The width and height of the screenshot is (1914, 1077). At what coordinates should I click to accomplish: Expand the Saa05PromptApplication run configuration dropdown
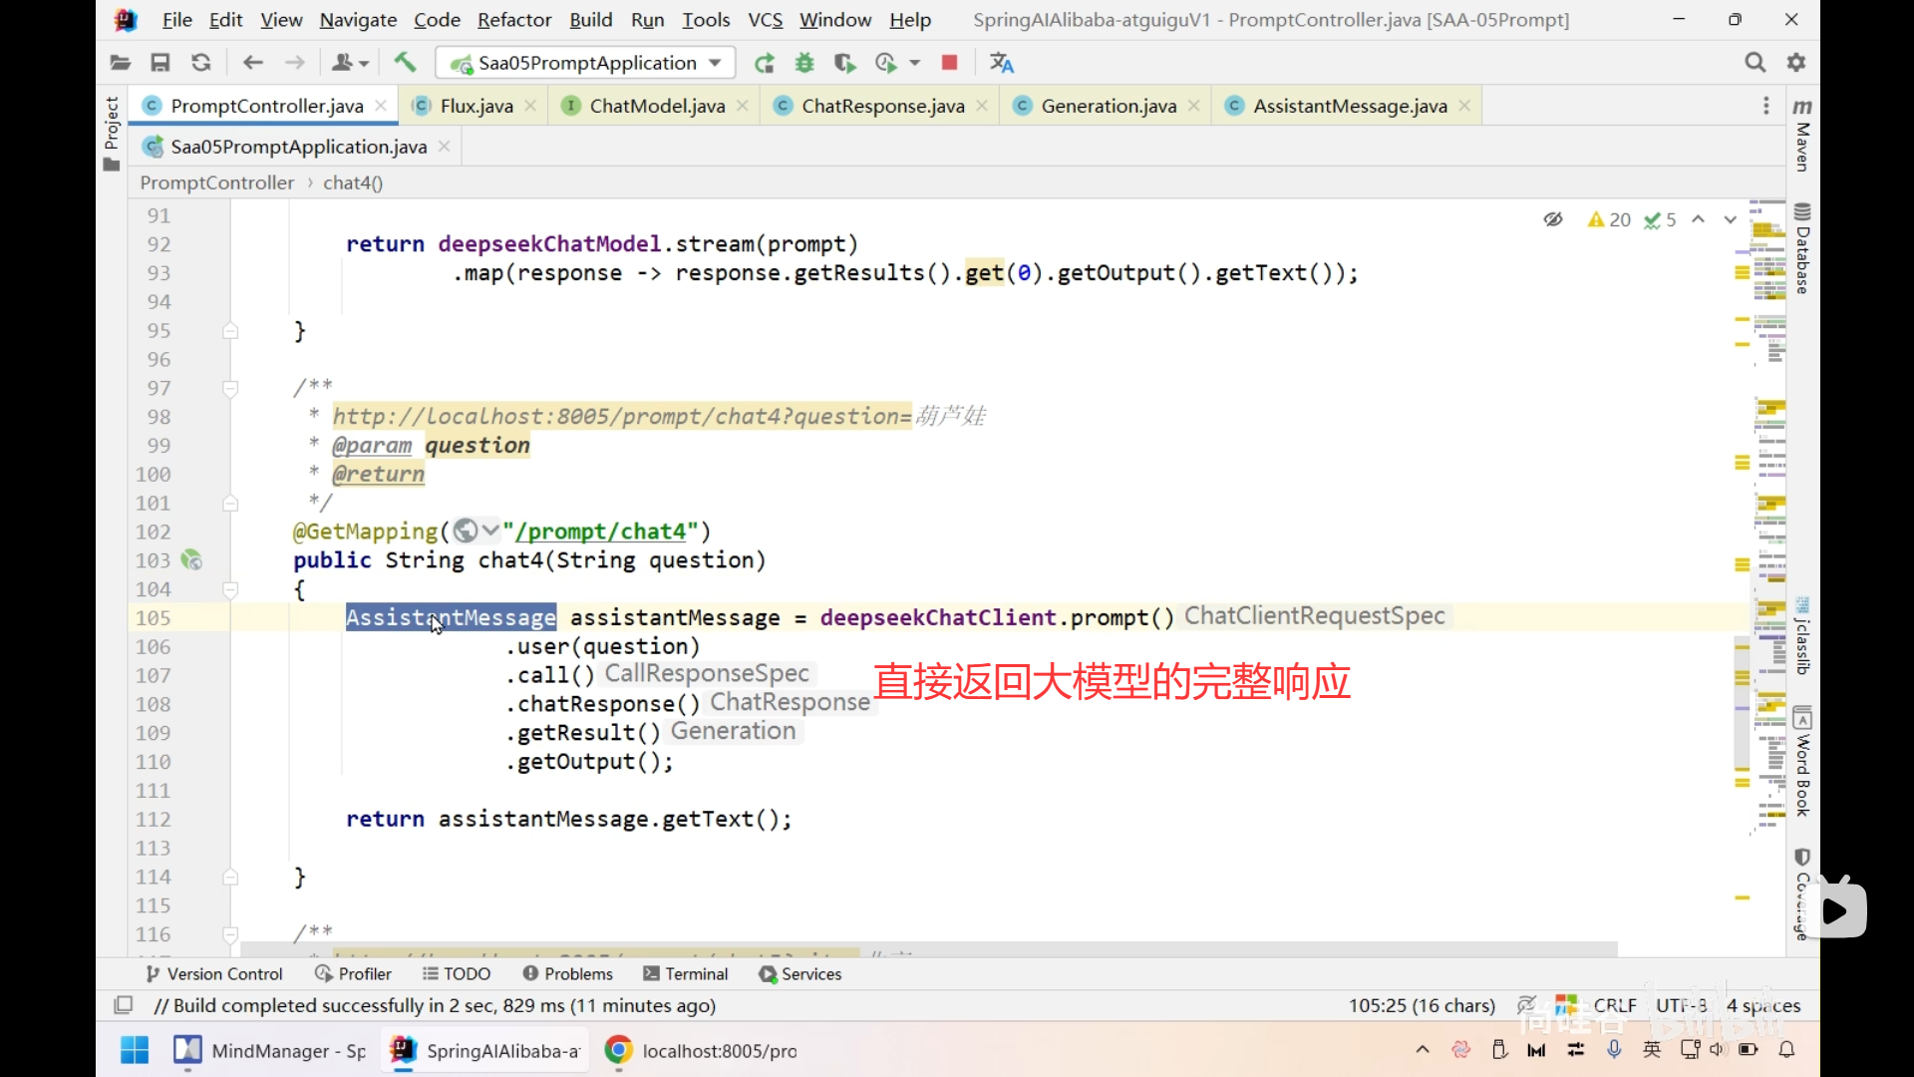tap(715, 63)
